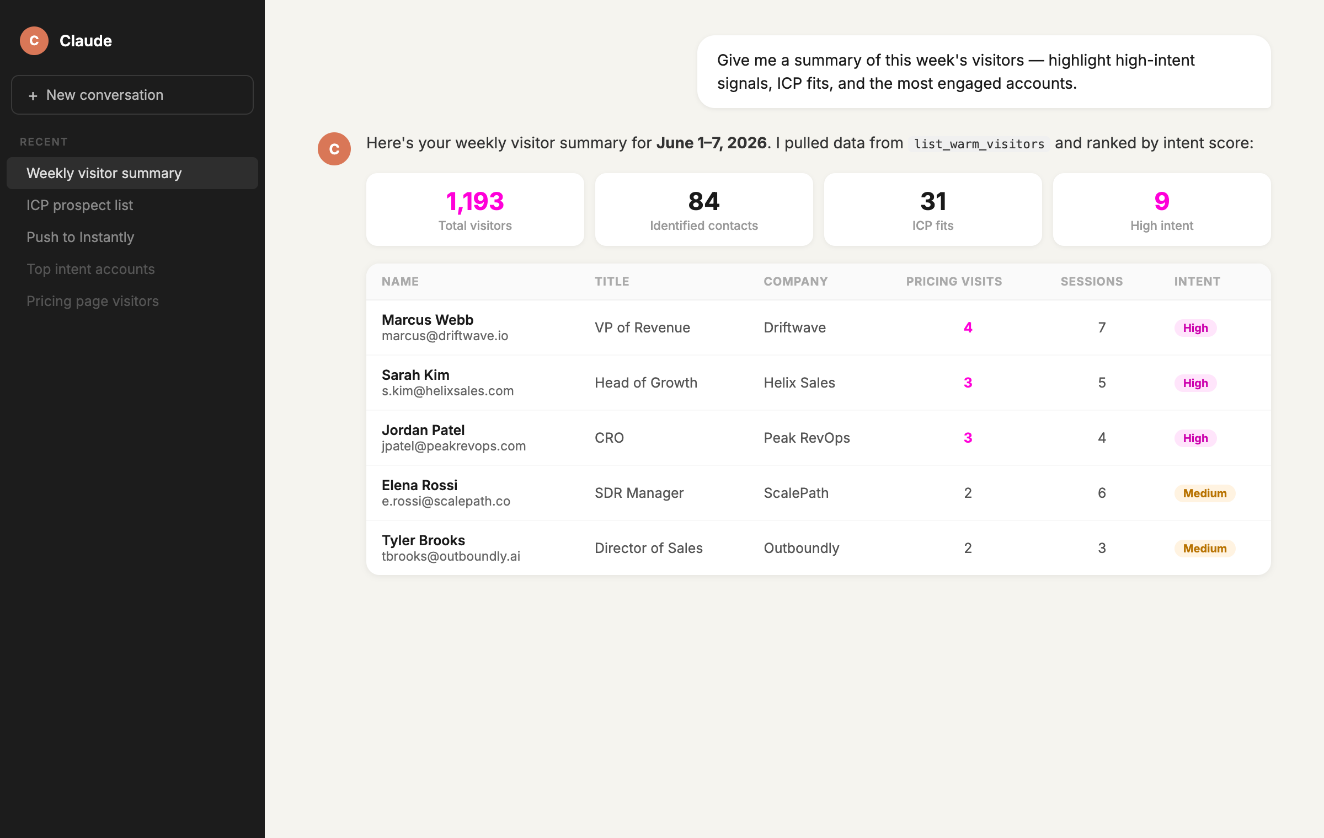The image size is (1324, 838).
Task: Click the Claude logo avatar in sidebar
Action: 34,41
